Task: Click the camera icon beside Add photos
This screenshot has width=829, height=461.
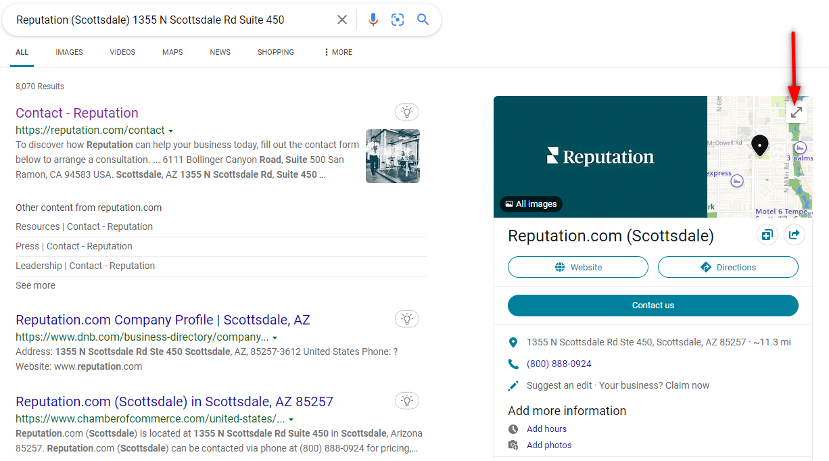Action: point(513,445)
